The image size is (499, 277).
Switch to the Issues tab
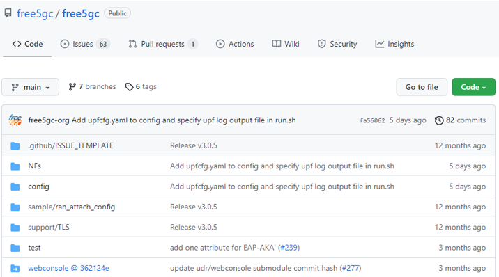pyautogui.click(x=85, y=44)
